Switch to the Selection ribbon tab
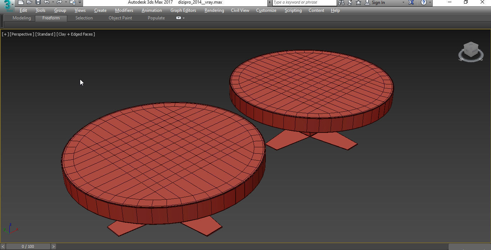The width and height of the screenshot is (491, 250). [84, 18]
